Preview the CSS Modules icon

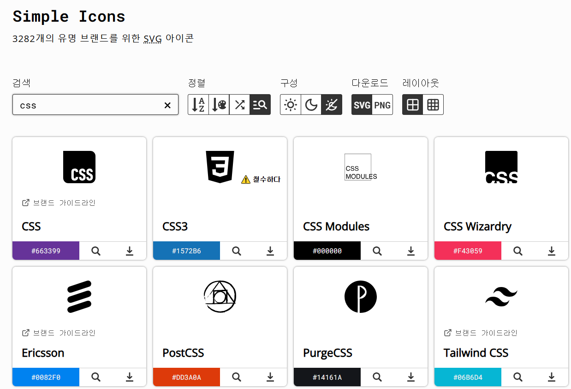tap(377, 251)
